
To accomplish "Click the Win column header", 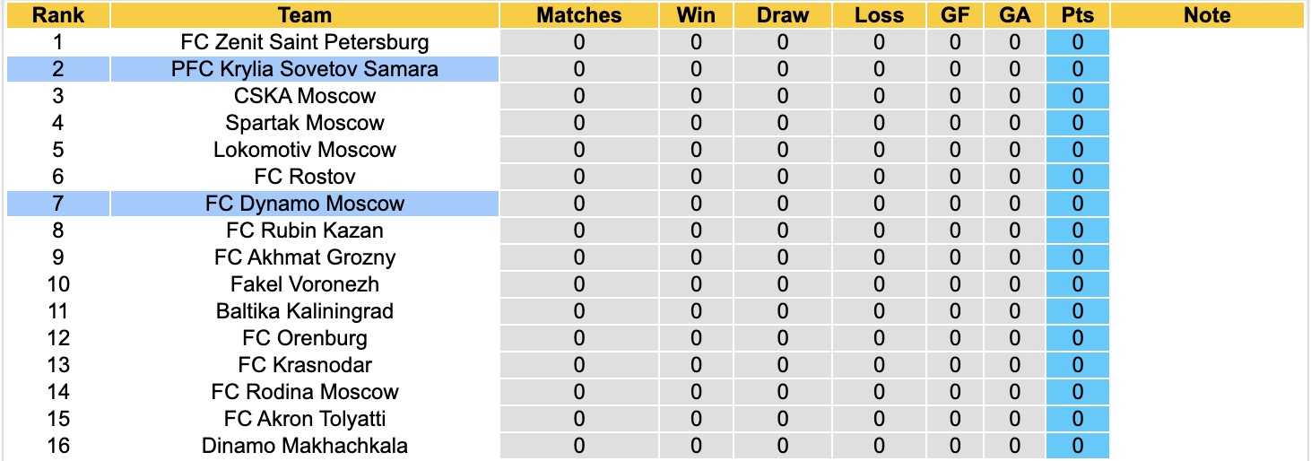I will pyautogui.click(x=697, y=15).
